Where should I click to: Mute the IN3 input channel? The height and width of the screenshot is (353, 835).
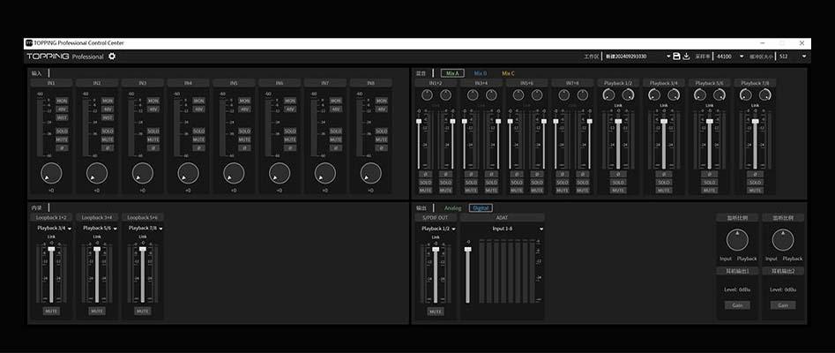(x=153, y=139)
